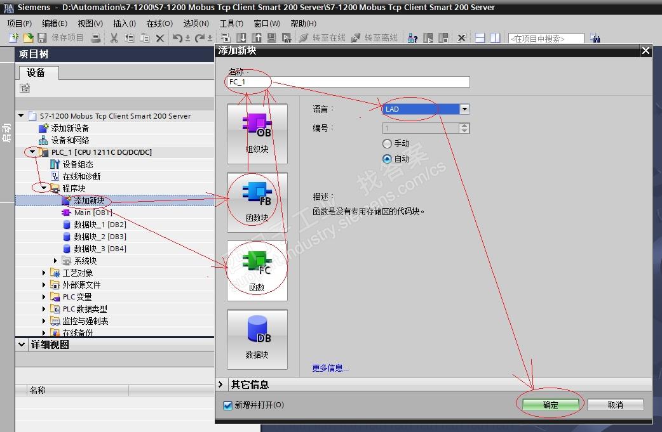The width and height of the screenshot is (662, 432).
Task: Open the 工具(T) menu
Action: [x=231, y=23]
